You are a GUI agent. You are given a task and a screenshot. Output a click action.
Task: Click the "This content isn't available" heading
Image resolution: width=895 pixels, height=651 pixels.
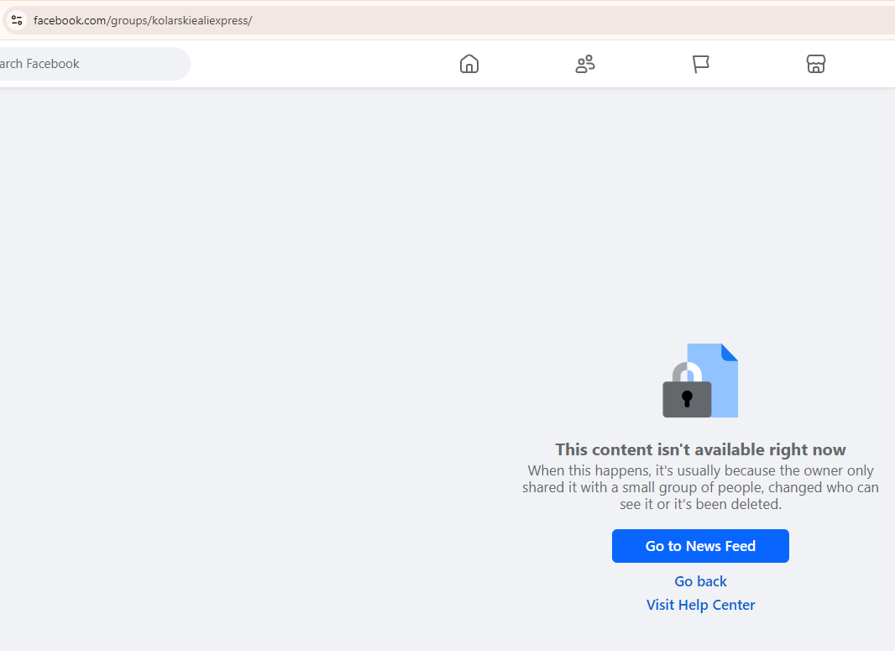700,449
